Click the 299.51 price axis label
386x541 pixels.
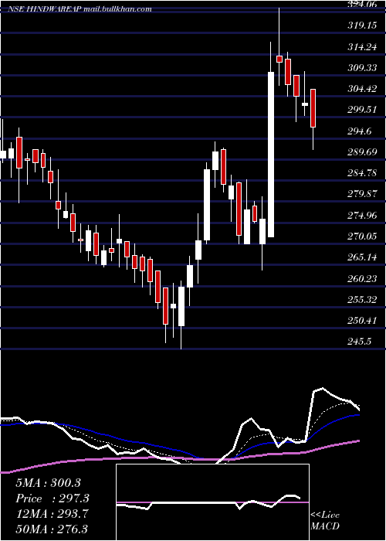tap(362, 110)
